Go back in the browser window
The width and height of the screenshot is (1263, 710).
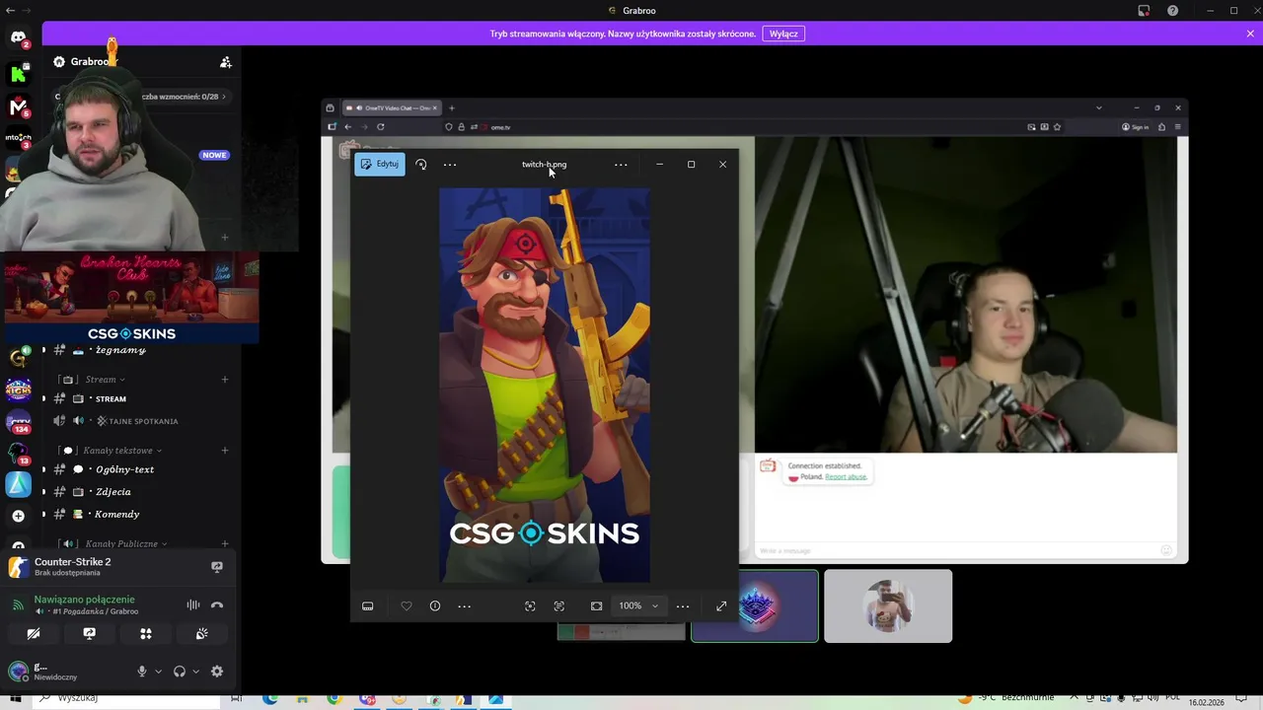pyautogui.click(x=347, y=126)
